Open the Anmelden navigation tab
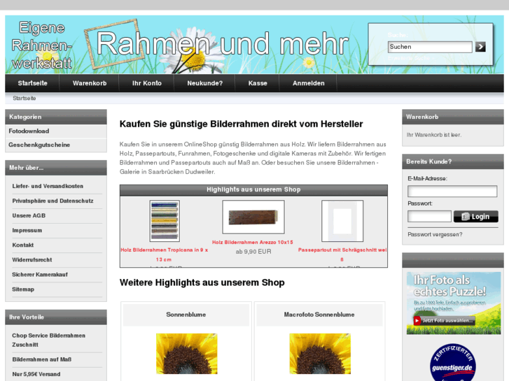509x381 pixels. (x=308, y=83)
